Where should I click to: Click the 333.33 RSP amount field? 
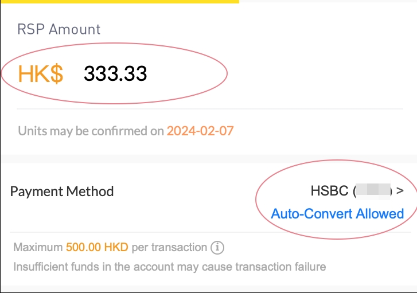tap(115, 73)
